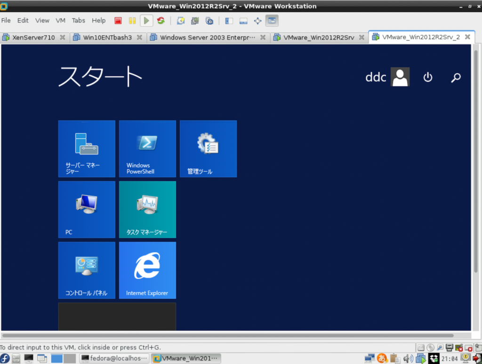Viewport: 482px width, 364px height.
Task: Click the vertical scrollbar beside VM display
Action: coord(476,161)
